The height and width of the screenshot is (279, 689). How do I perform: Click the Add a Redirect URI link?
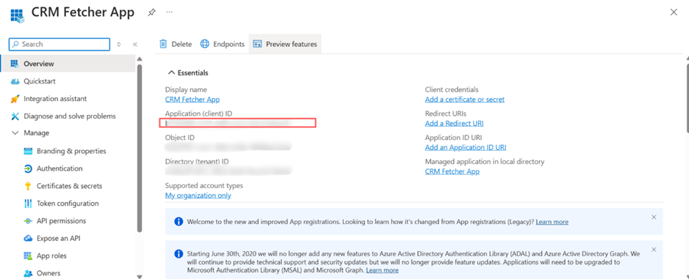click(454, 124)
